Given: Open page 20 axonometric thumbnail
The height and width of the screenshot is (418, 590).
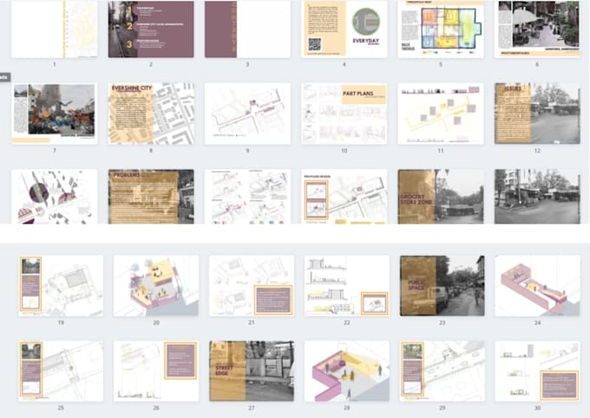Looking at the screenshot, I should (x=156, y=285).
